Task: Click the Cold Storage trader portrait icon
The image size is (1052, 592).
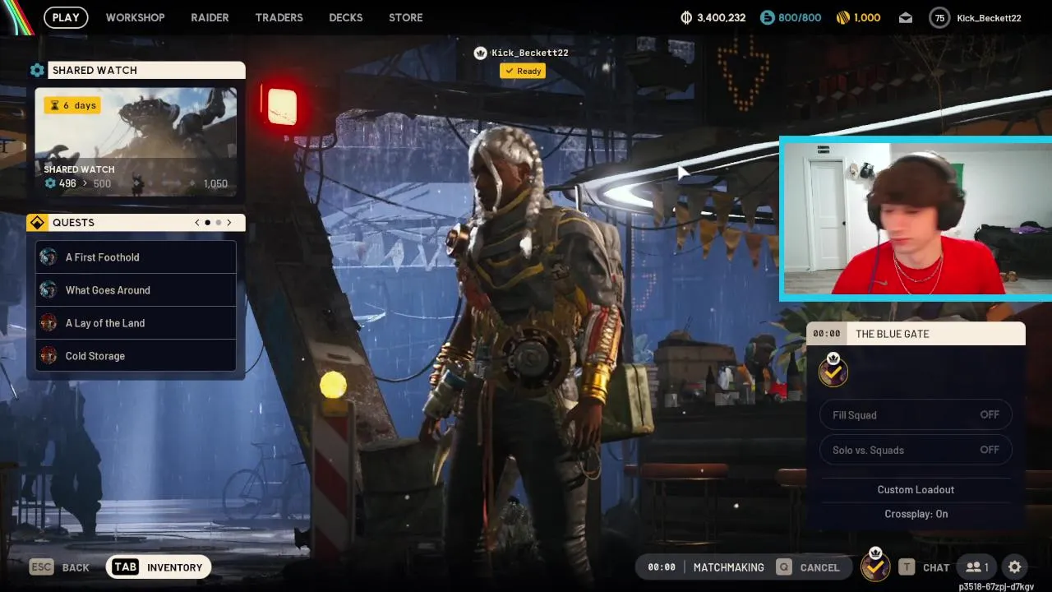Action: pos(48,356)
